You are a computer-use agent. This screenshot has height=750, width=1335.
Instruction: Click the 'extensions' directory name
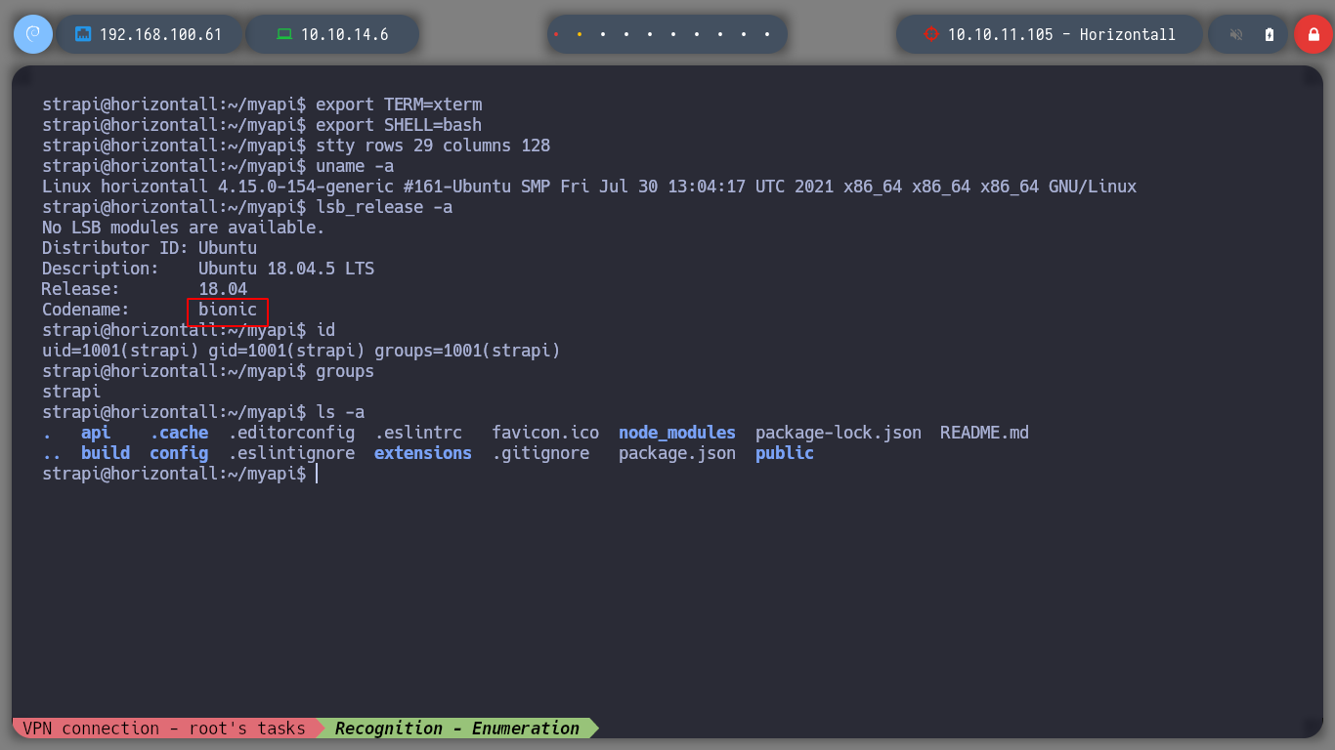[423, 453]
